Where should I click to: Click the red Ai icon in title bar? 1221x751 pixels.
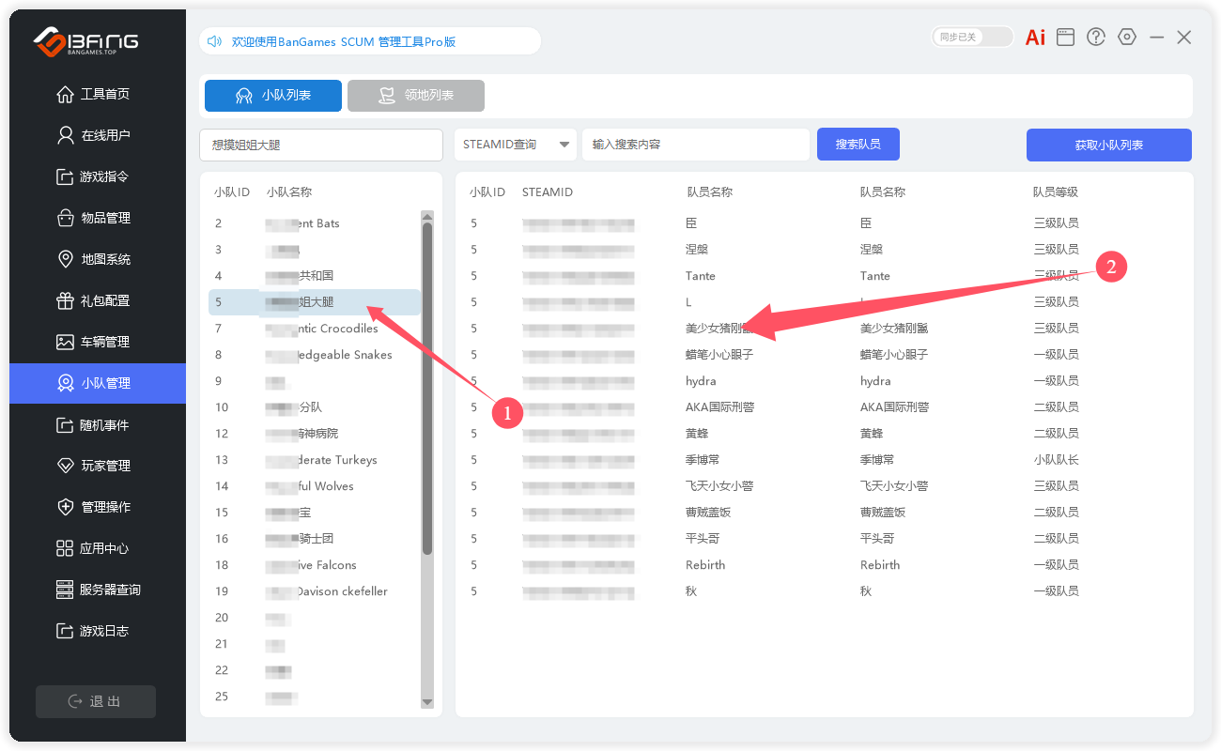pyautogui.click(x=1035, y=38)
